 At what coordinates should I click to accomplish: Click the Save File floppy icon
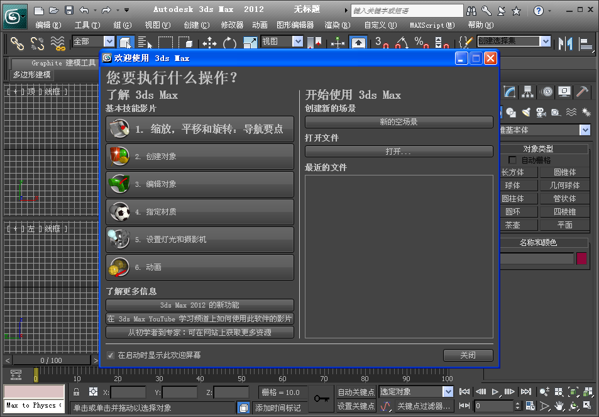pos(69,10)
